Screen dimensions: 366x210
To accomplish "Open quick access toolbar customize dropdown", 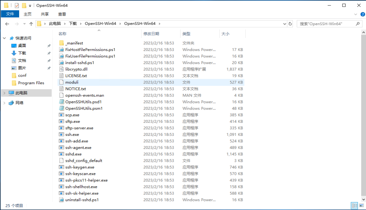I will pos(30,6).
